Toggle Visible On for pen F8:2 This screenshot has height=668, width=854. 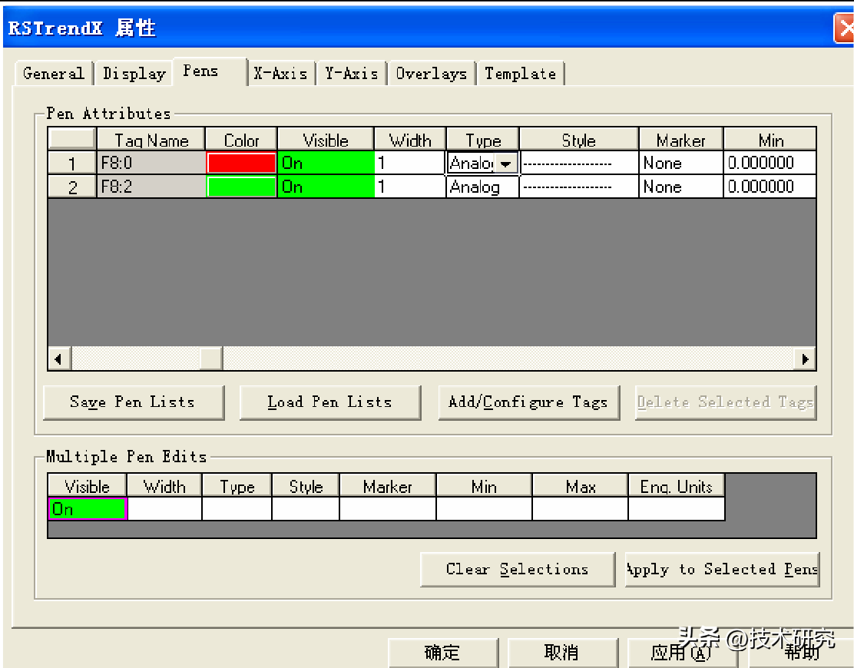(x=326, y=187)
